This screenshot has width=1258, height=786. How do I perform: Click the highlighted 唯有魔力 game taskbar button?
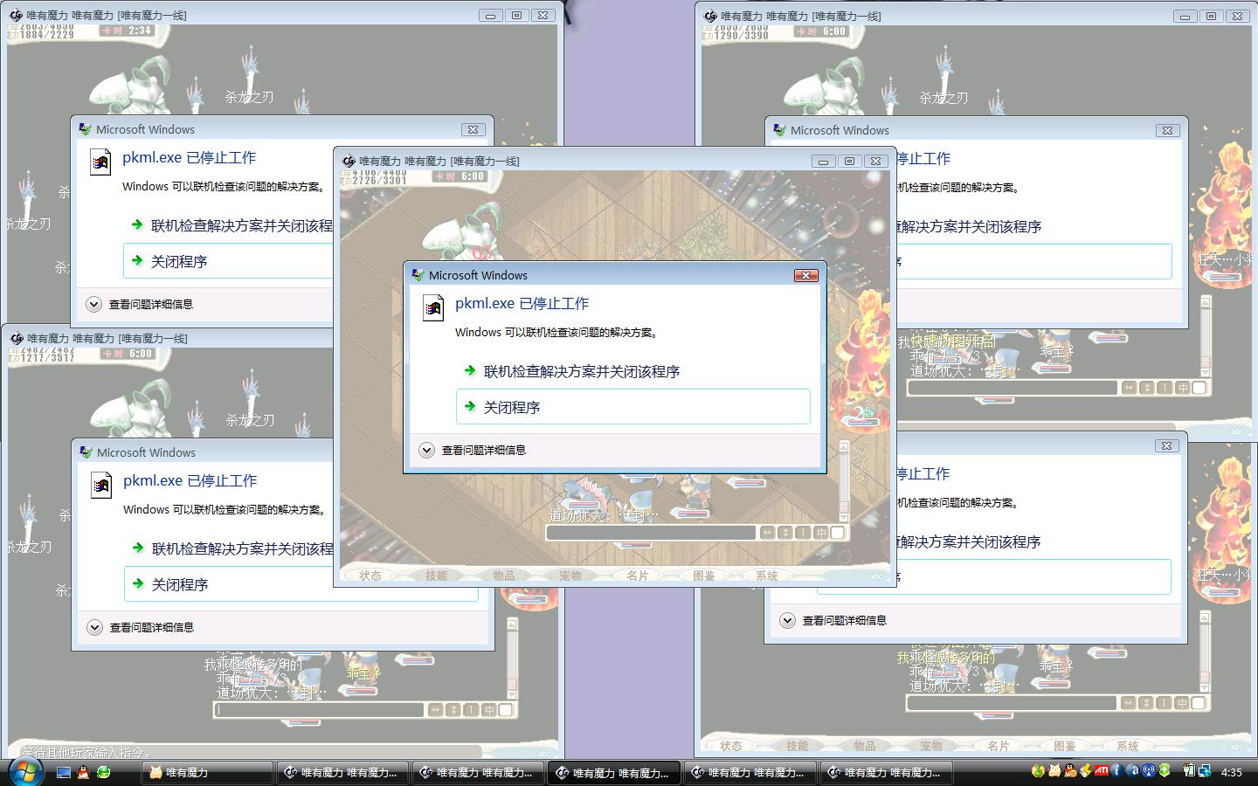pos(614,773)
